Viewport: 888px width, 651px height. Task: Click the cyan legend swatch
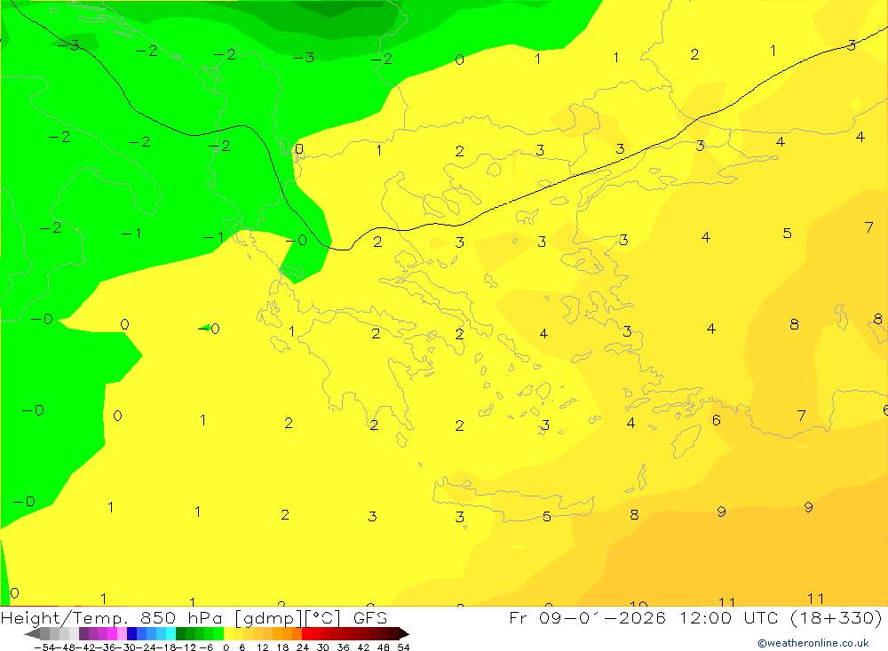tap(170, 634)
